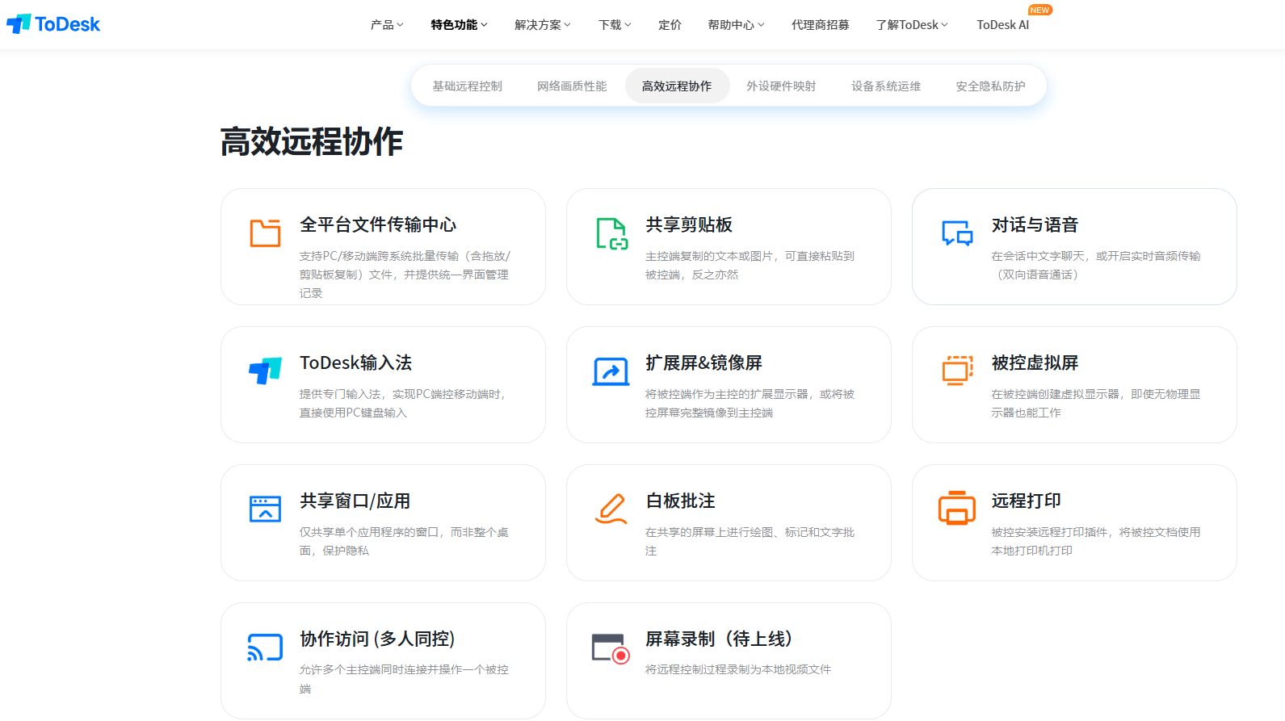
Task: Open the 下载 dropdown menu
Action: coord(615,25)
